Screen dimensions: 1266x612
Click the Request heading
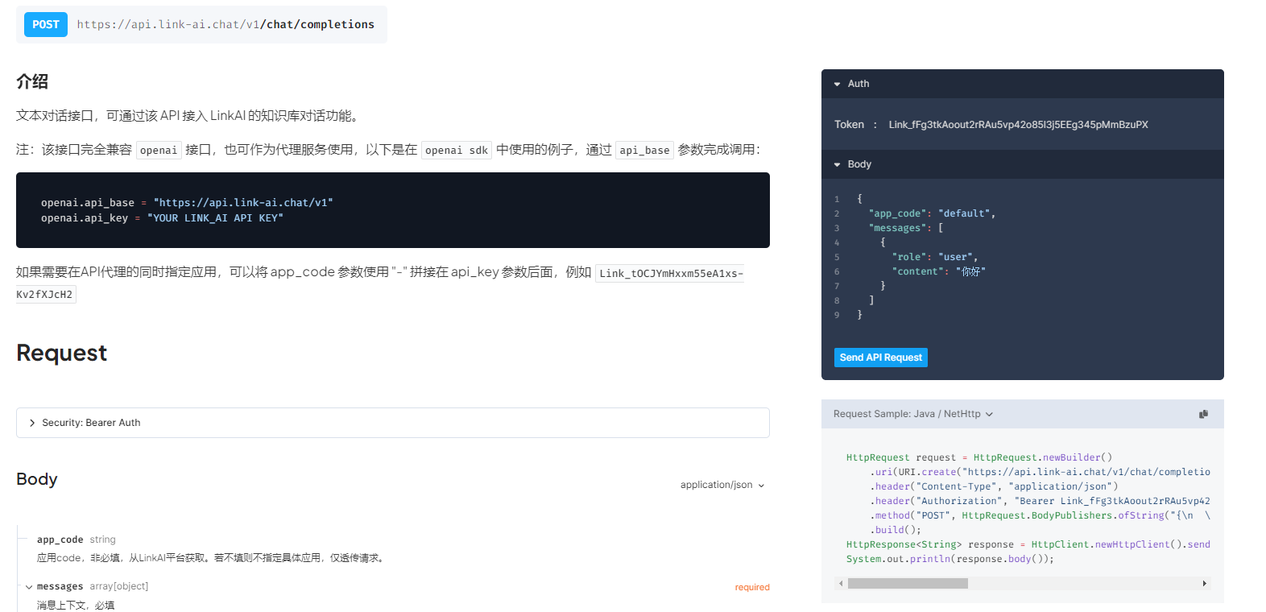pos(62,353)
